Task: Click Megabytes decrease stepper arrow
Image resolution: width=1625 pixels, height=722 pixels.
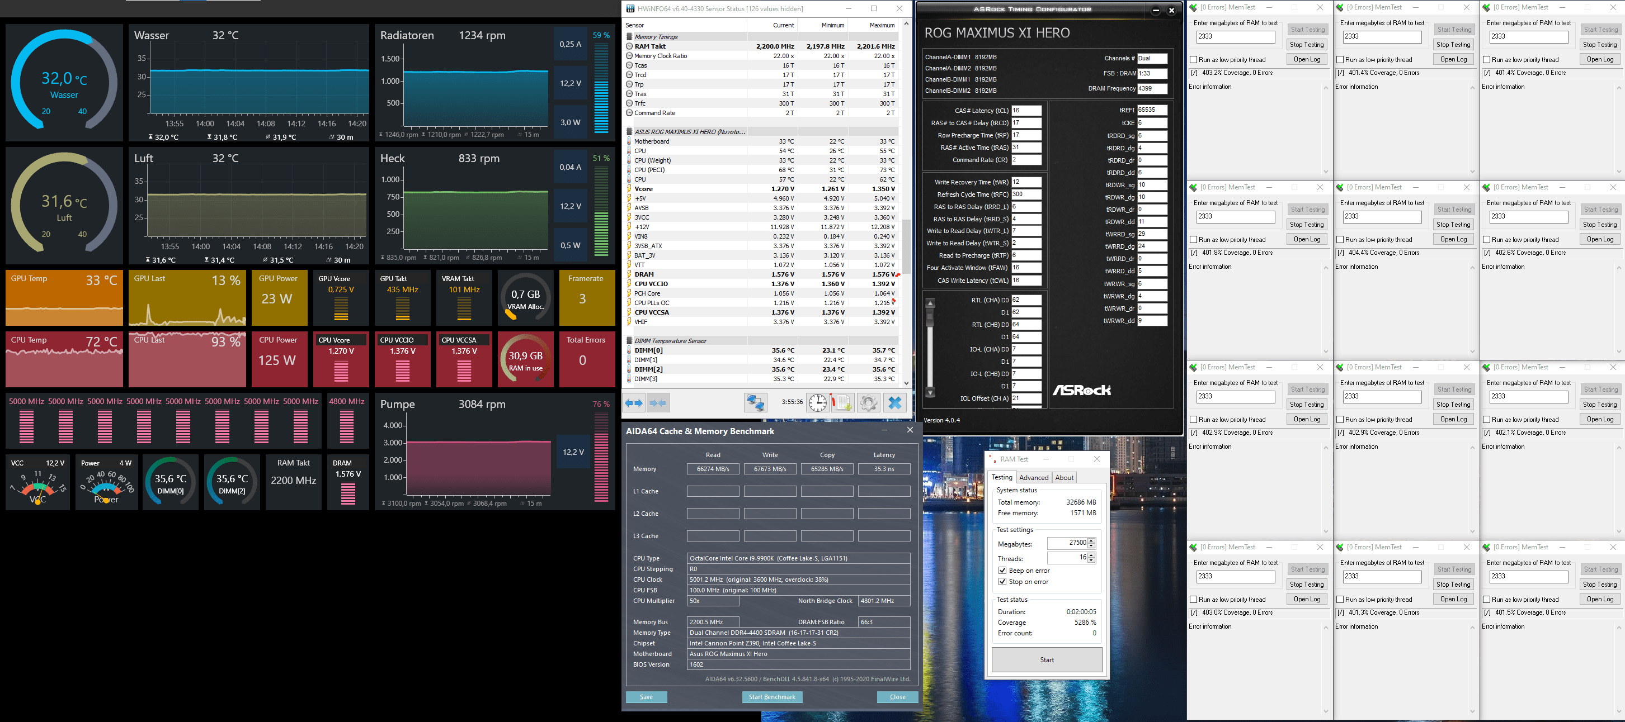Action: coord(1091,545)
